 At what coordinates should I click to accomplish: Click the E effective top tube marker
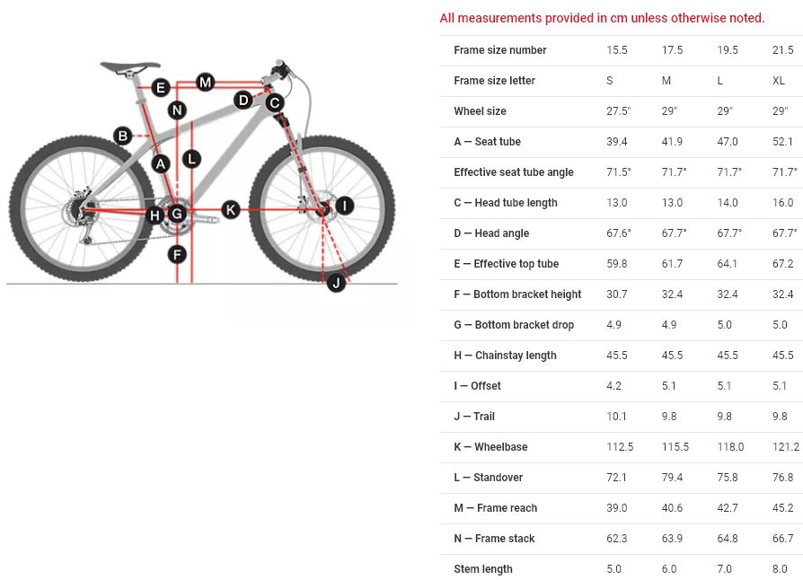[x=161, y=87]
